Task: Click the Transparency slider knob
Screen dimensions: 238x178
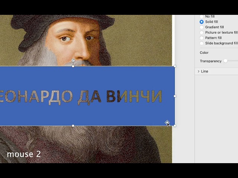Action: (x=225, y=61)
